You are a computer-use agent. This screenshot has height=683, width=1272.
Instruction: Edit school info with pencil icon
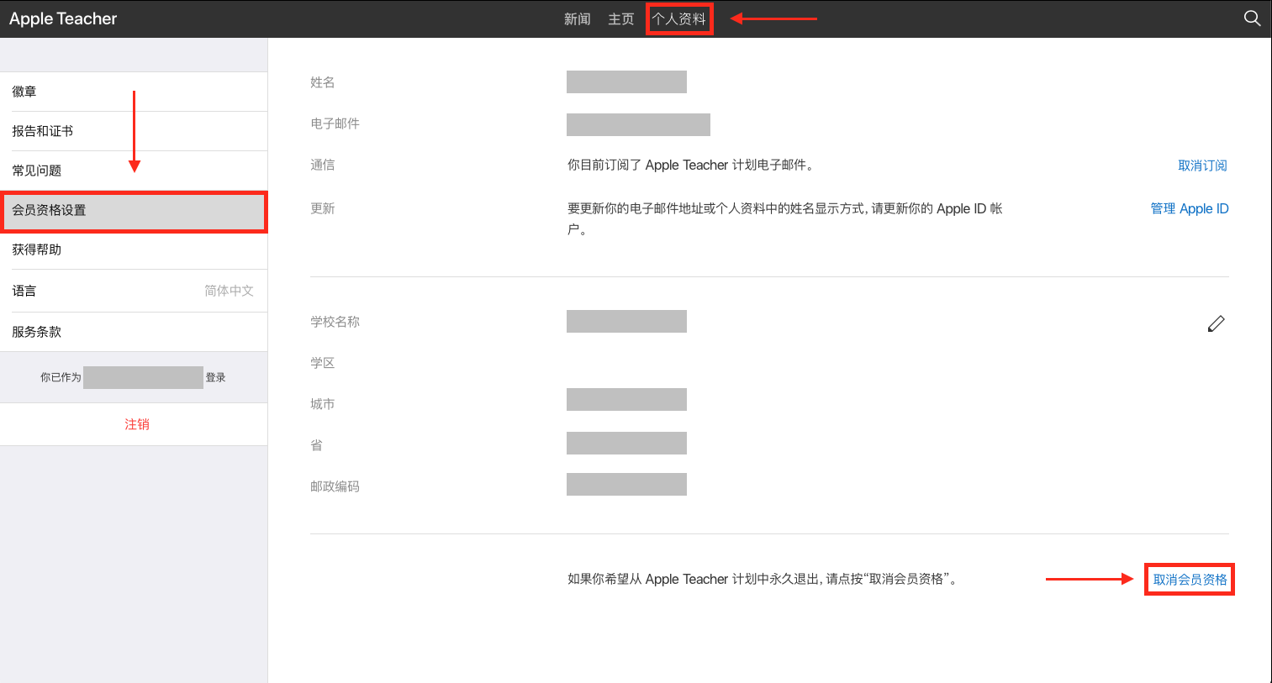(x=1216, y=323)
